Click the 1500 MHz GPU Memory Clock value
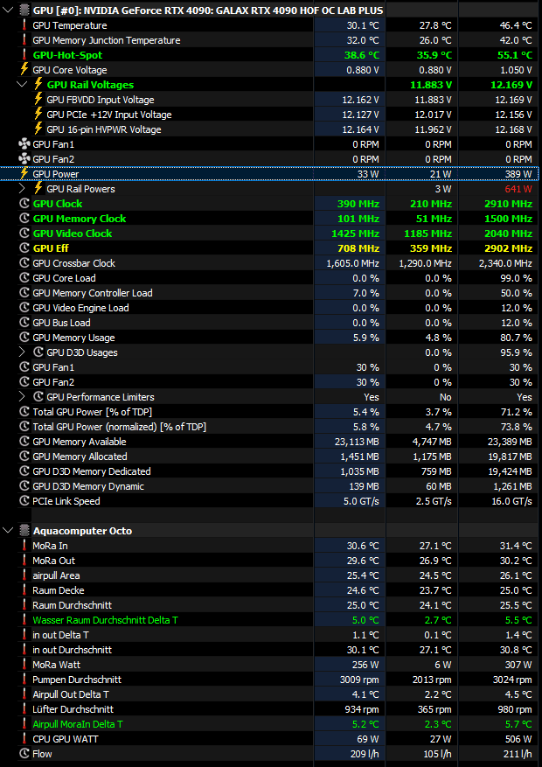This screenshot has width=542, height=767. [x=506, y=219]
